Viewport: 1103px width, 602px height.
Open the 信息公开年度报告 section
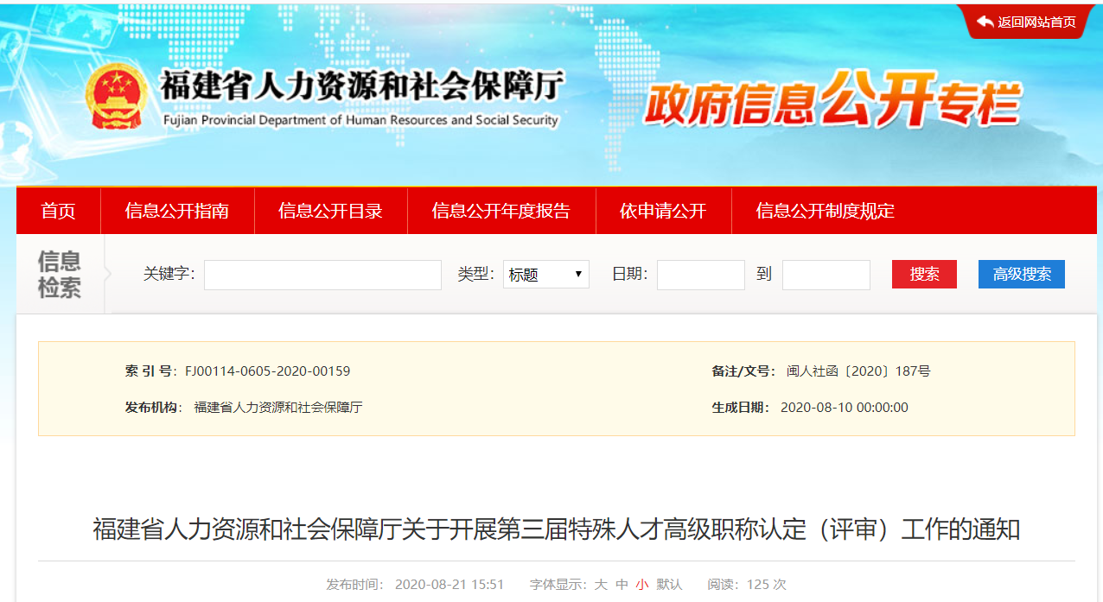(x=501, y=210)
